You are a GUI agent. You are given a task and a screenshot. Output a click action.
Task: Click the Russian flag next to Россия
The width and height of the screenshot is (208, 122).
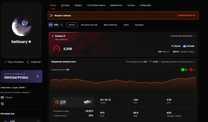click(x=2, y=98)
